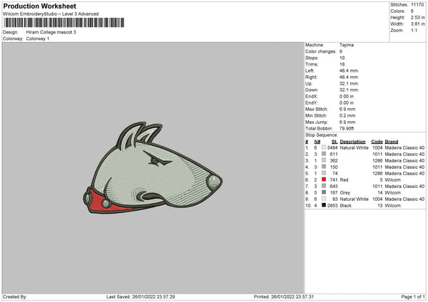Click the 'N#' column header
Screen dimensions: 428x302
[317, 142]
